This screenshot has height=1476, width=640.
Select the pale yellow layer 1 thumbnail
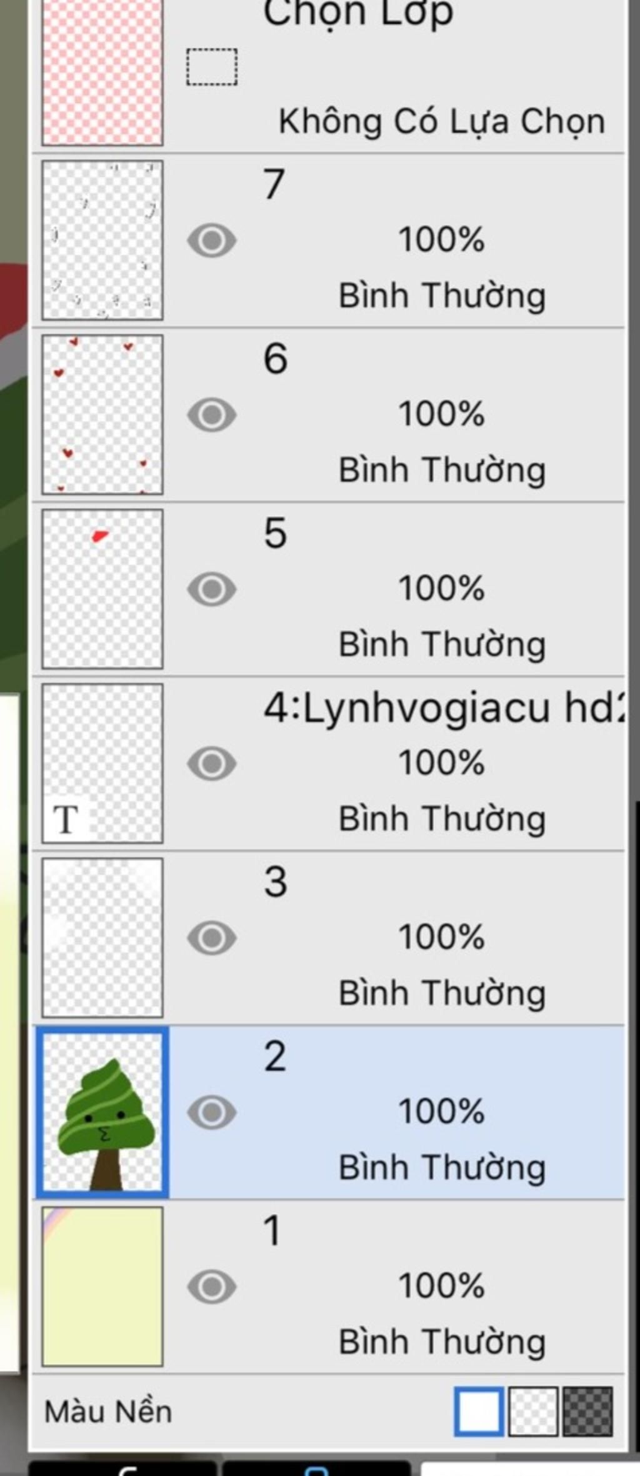[102, 1287]
